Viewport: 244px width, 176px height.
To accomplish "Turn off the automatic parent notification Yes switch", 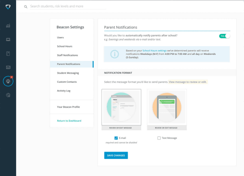I will click(x=224, y=36).
